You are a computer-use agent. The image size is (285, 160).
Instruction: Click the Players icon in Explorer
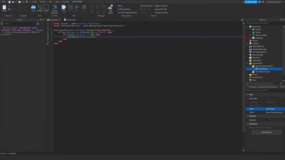coord(250,40)
